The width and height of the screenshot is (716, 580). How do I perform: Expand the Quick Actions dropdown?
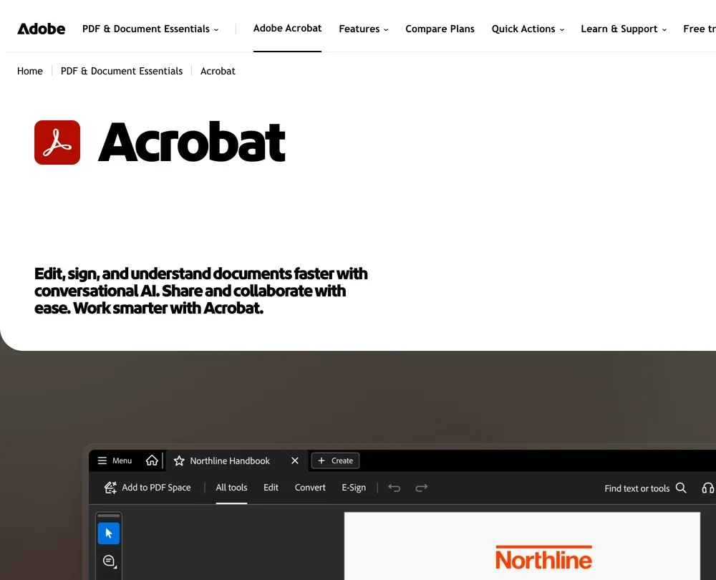[528, 29]
